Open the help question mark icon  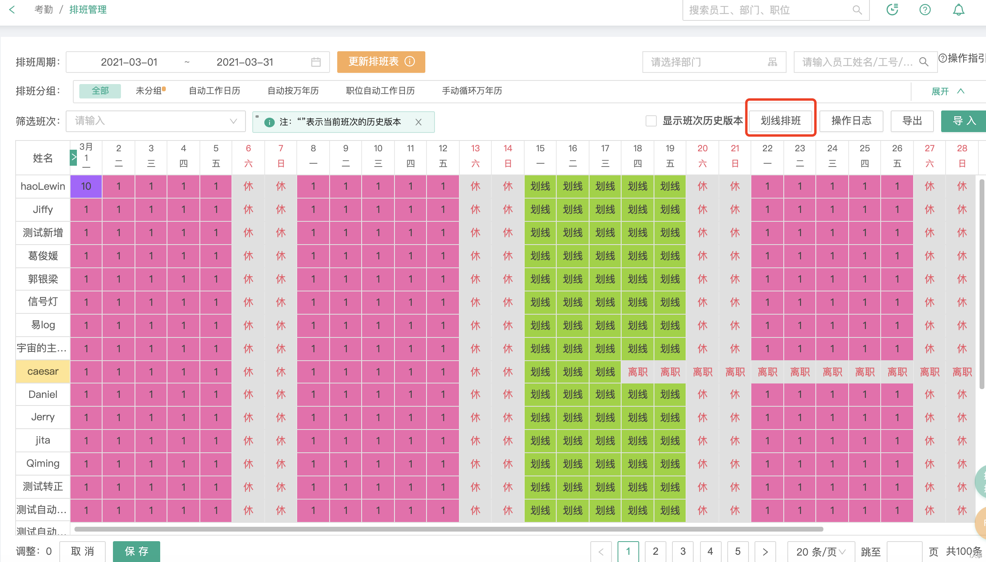click(925, 10)
